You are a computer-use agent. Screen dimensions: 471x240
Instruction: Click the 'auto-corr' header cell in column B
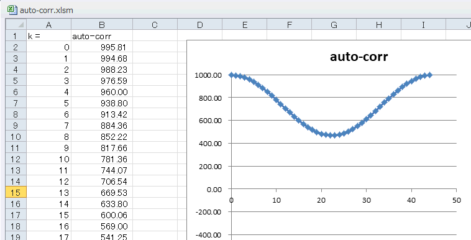[x=102, y=36]
